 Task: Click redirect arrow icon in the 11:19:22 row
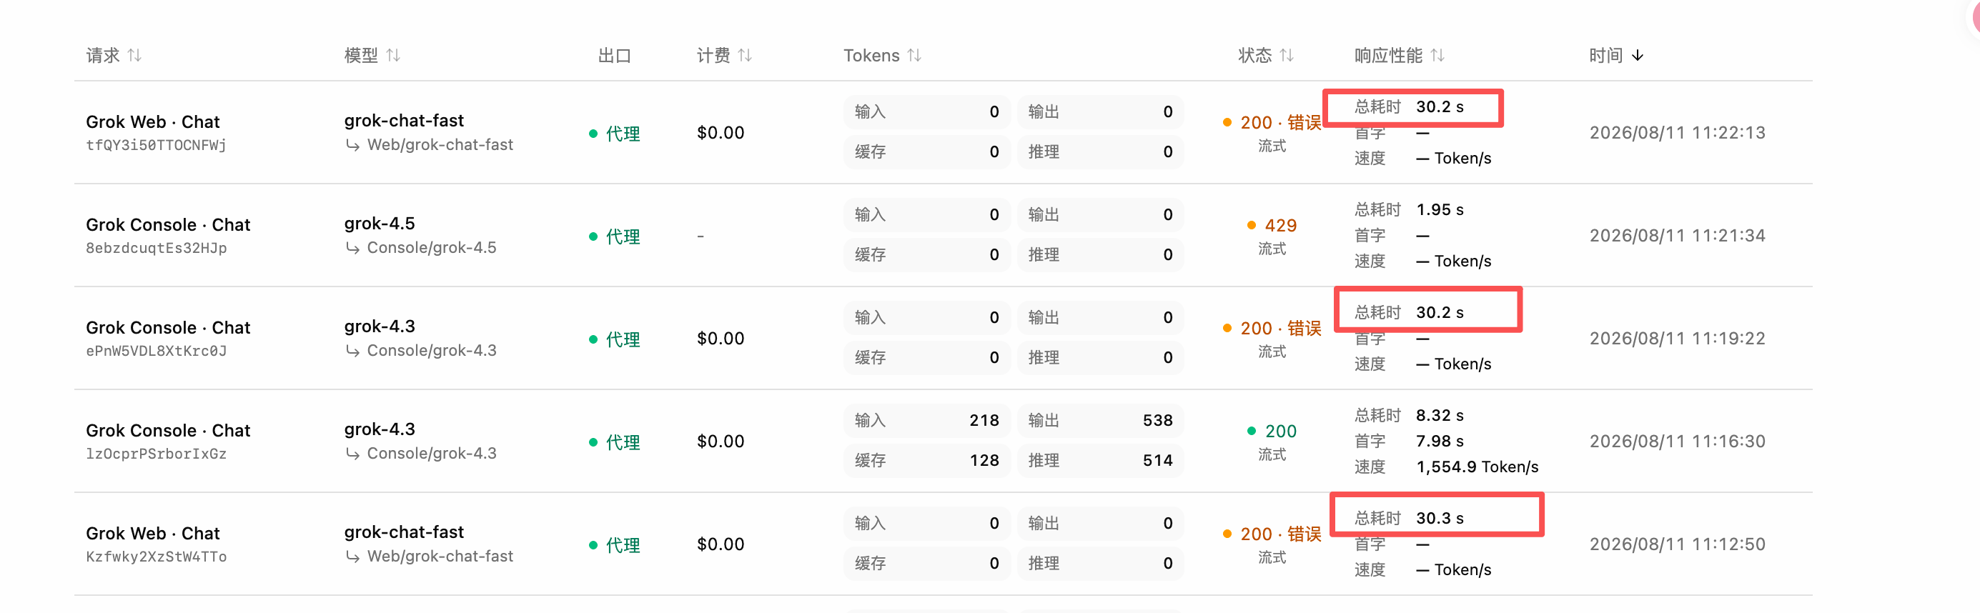click(353, 351)
